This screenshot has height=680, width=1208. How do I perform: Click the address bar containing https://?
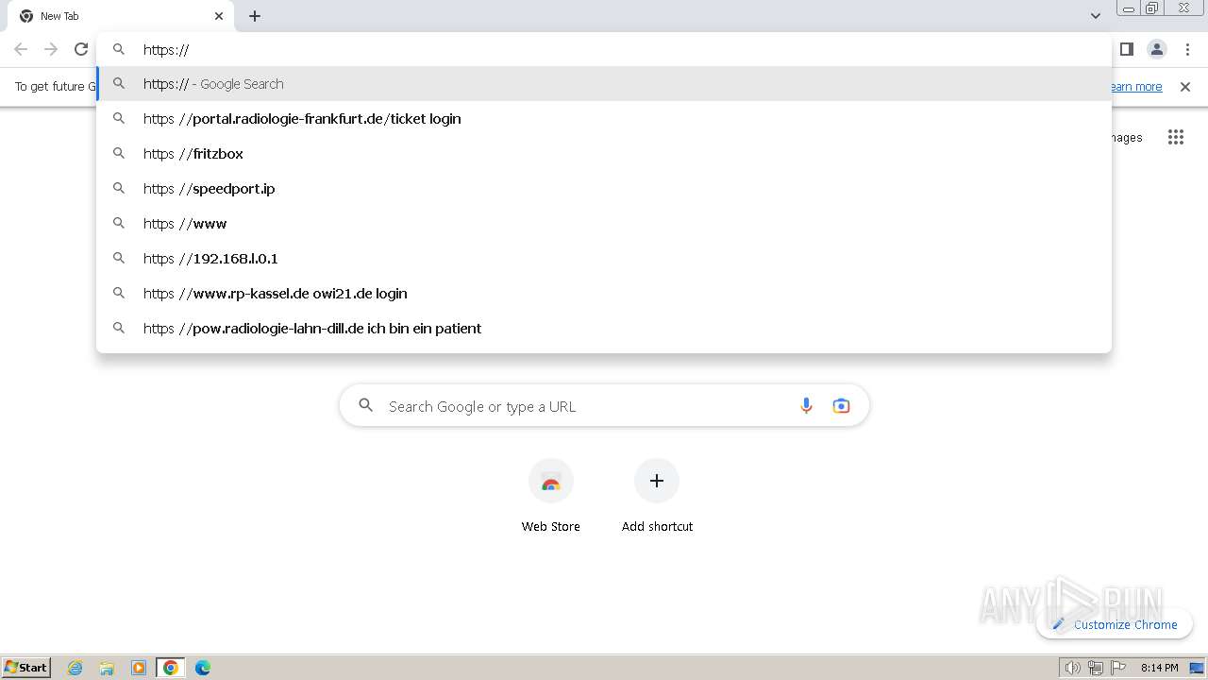(x=604, y=49)
